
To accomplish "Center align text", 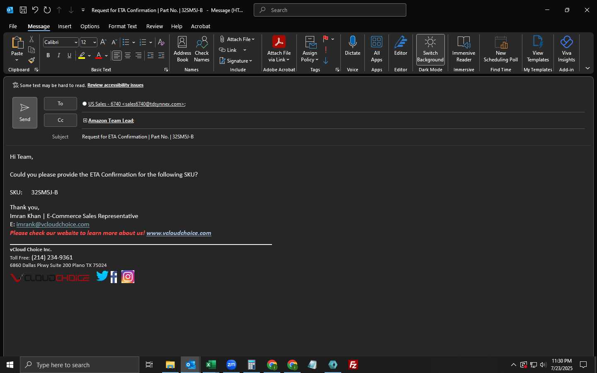I will click(x=128, y=56).
